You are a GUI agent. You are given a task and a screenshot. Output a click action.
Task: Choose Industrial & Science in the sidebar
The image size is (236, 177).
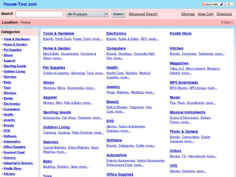click(x=18, y=163)
